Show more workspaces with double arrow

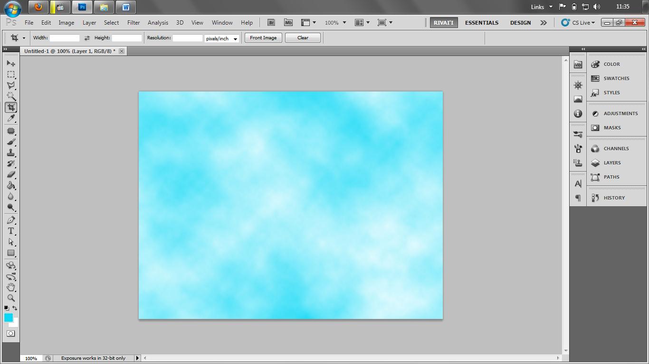(x=544, y=22)
